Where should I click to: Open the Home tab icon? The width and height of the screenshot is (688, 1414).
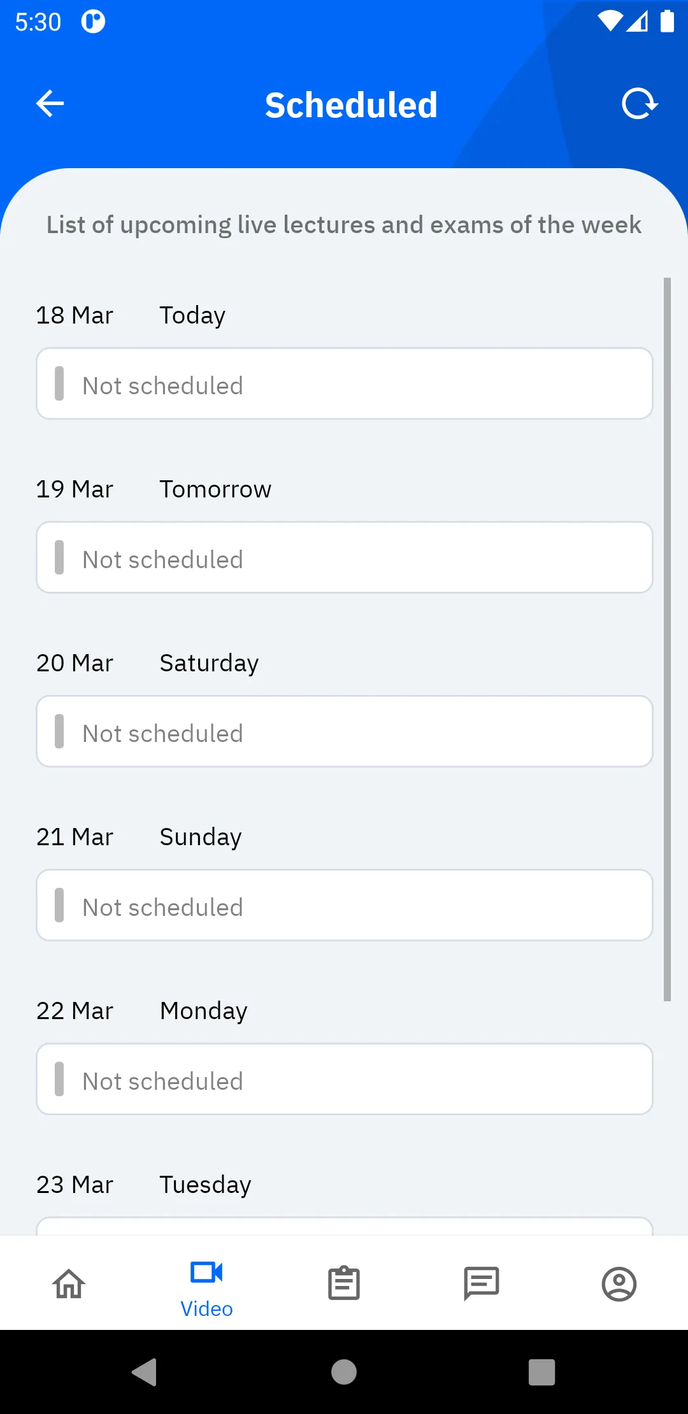69,1283
